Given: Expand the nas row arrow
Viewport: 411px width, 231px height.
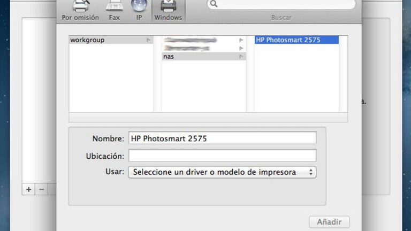Looking at the screenshot, I should coord(241,57).
